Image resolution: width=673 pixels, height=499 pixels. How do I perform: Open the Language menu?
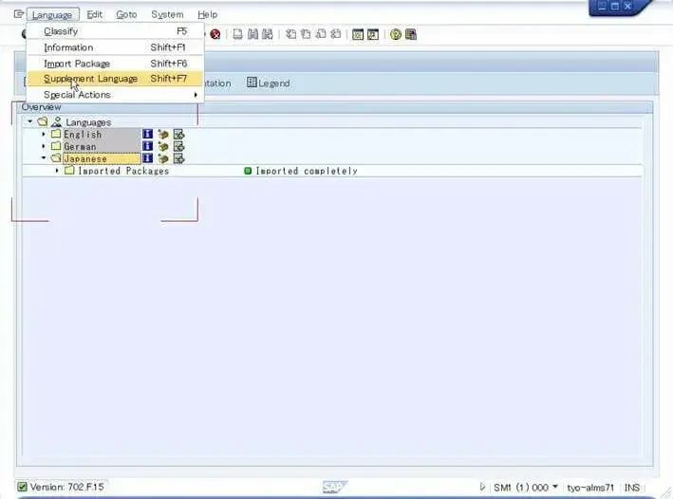52,15
